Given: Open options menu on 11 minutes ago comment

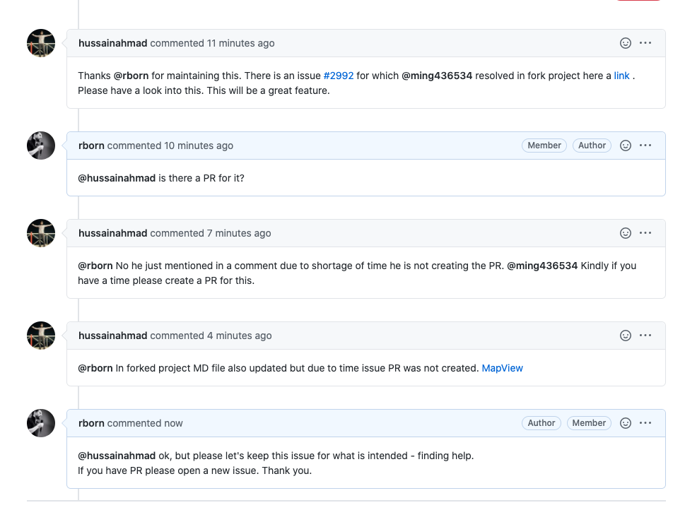Looking at the screenshot, I should (x=645, y=43).
